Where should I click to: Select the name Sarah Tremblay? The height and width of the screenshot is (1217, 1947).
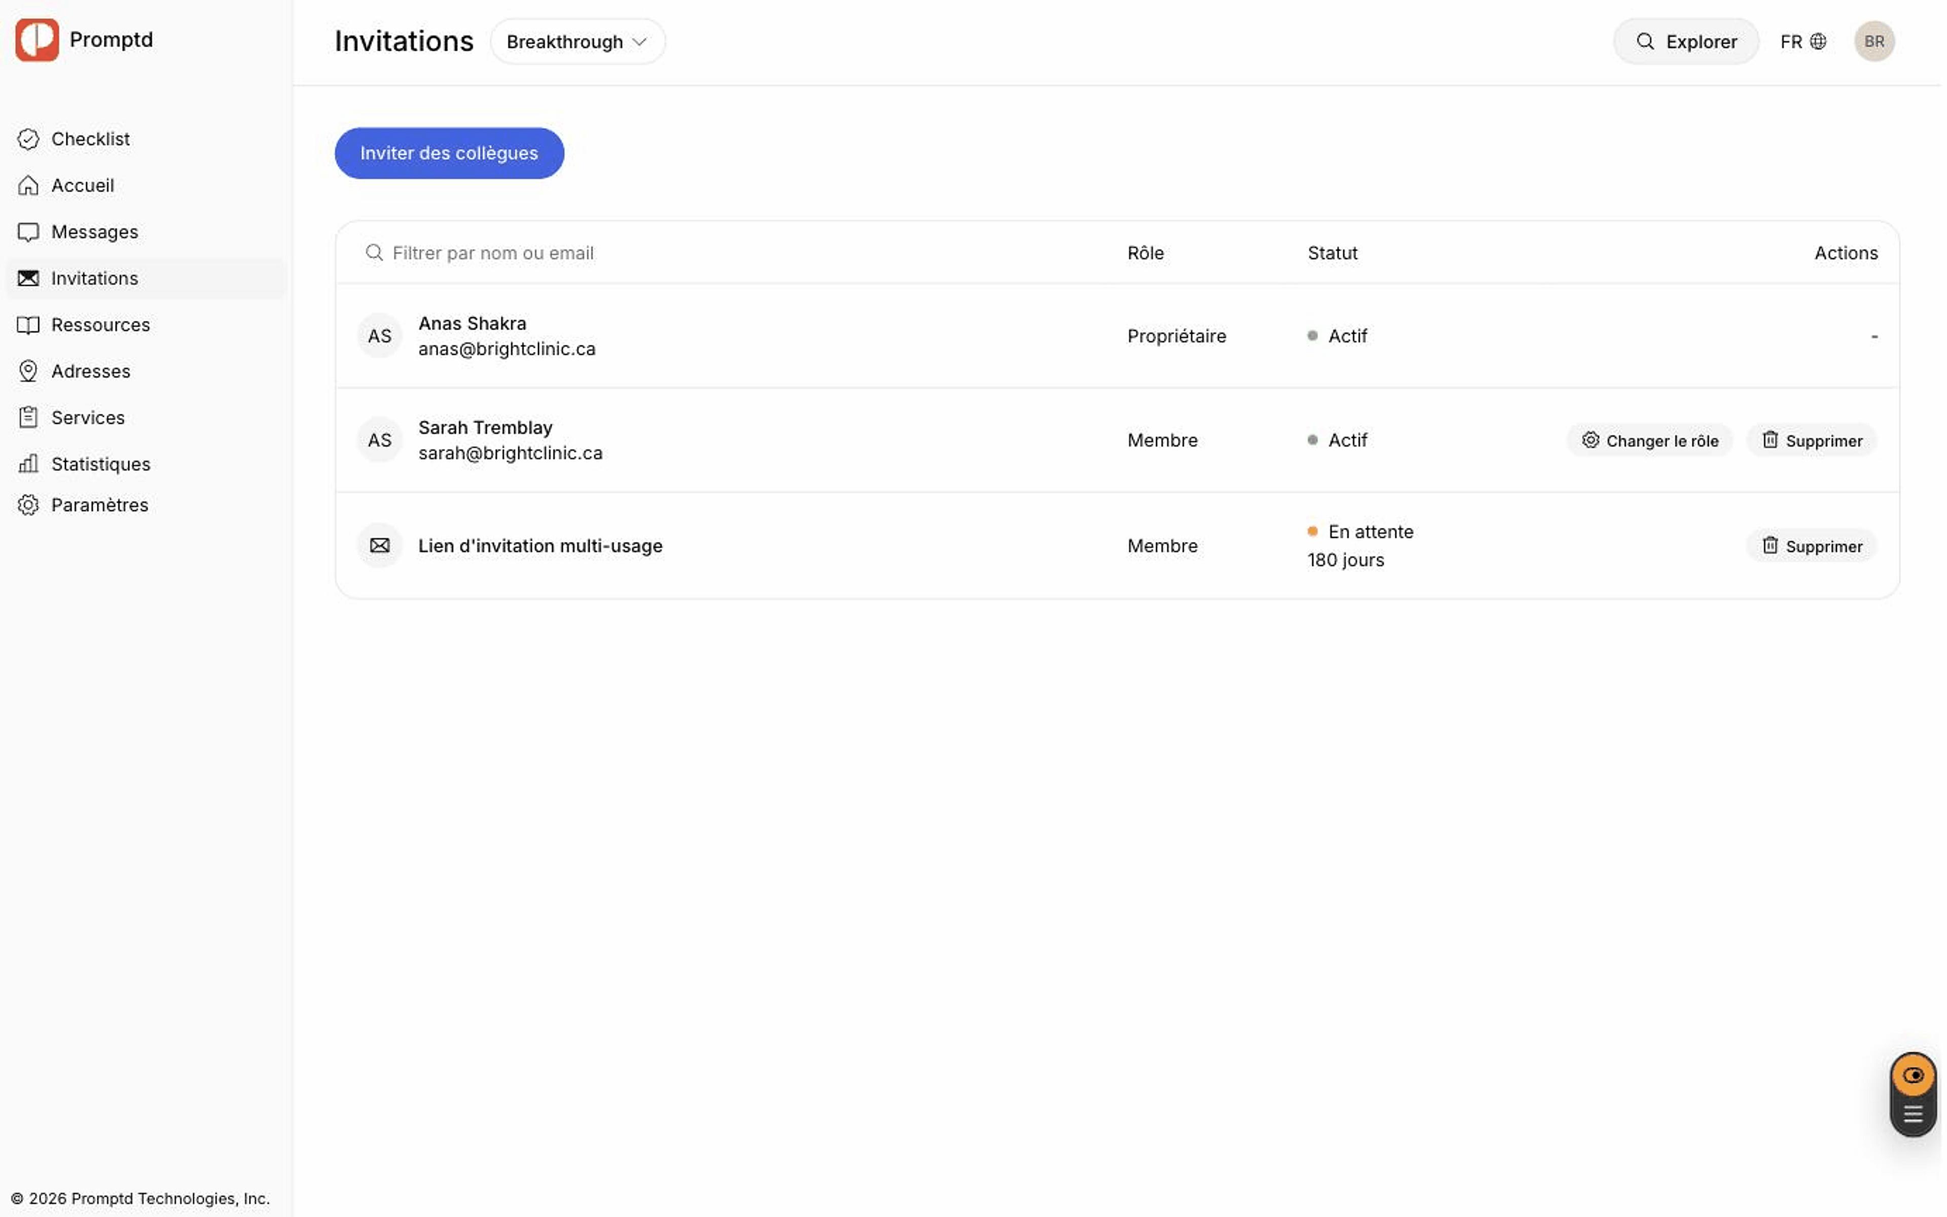(x=487, y=428)
